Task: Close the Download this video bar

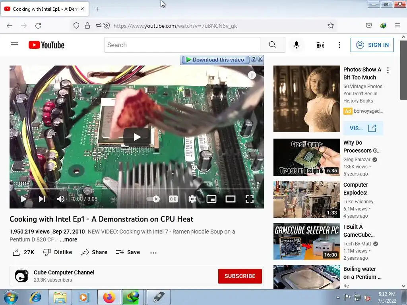Action: click(x=260, y=59)
